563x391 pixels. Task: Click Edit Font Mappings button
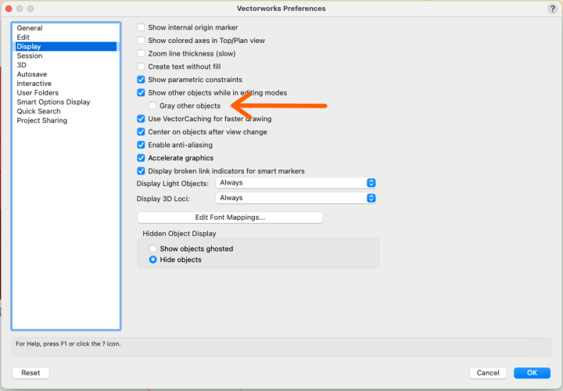pos(230,217)
